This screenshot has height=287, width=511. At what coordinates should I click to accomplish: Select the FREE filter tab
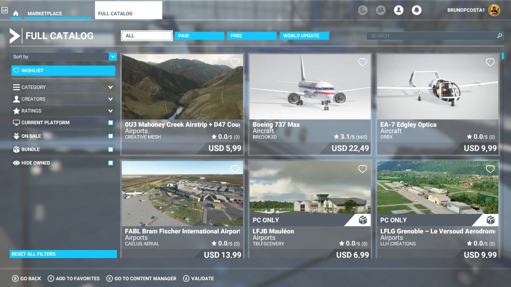(252, 36)
